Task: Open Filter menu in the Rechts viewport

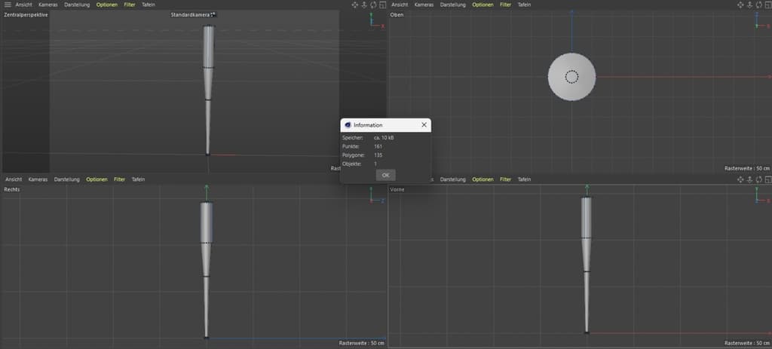Action: pyautogui.click(x=119, y=179)
